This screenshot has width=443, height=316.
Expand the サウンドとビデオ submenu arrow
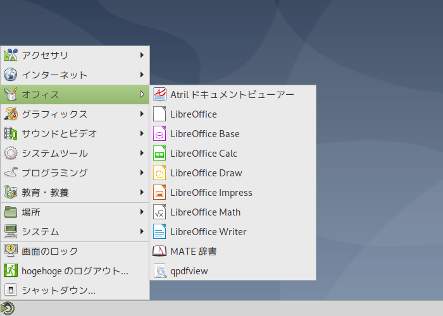point(142,133)
